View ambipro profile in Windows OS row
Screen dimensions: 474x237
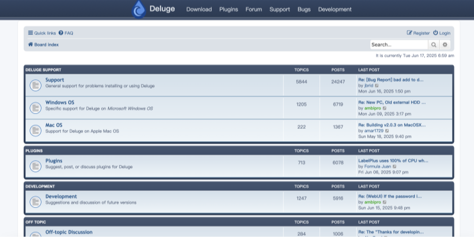coord(373,108)
